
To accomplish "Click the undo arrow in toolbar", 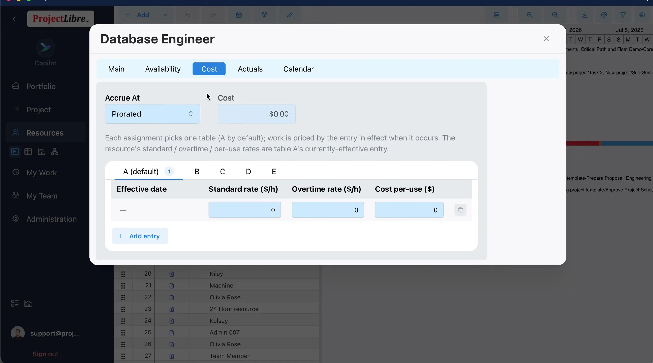I will tap(188, 15).
